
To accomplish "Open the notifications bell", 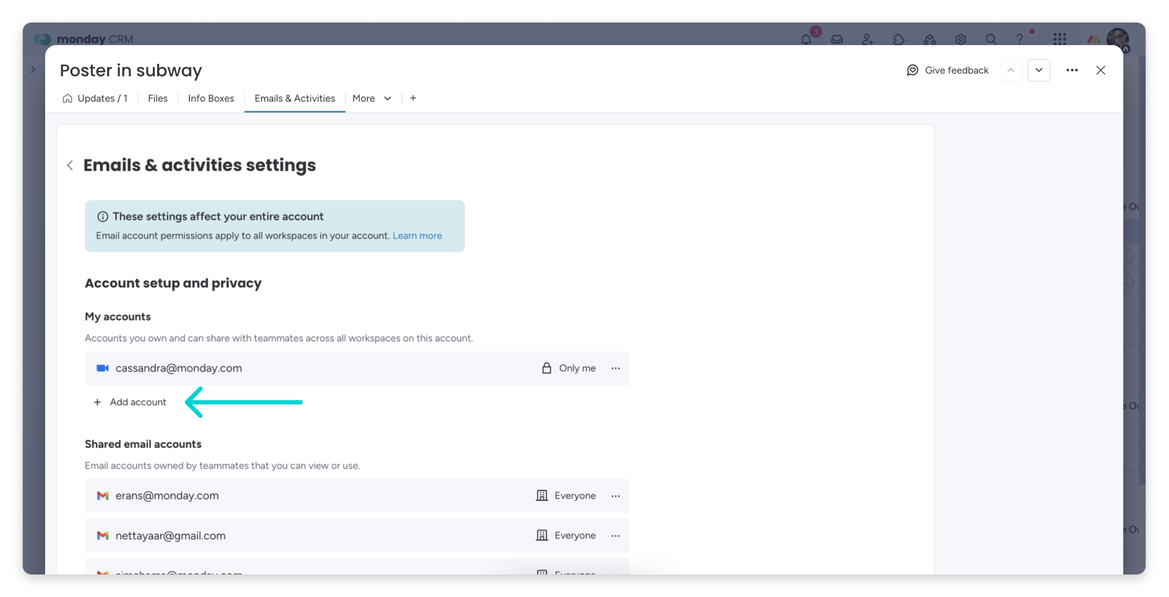I will pos(806,39).
